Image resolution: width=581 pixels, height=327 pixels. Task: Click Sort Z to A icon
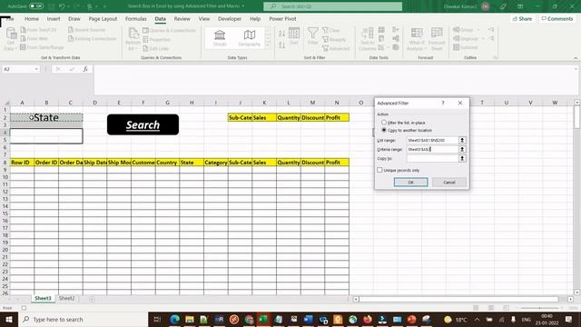[x=281, y=45]
